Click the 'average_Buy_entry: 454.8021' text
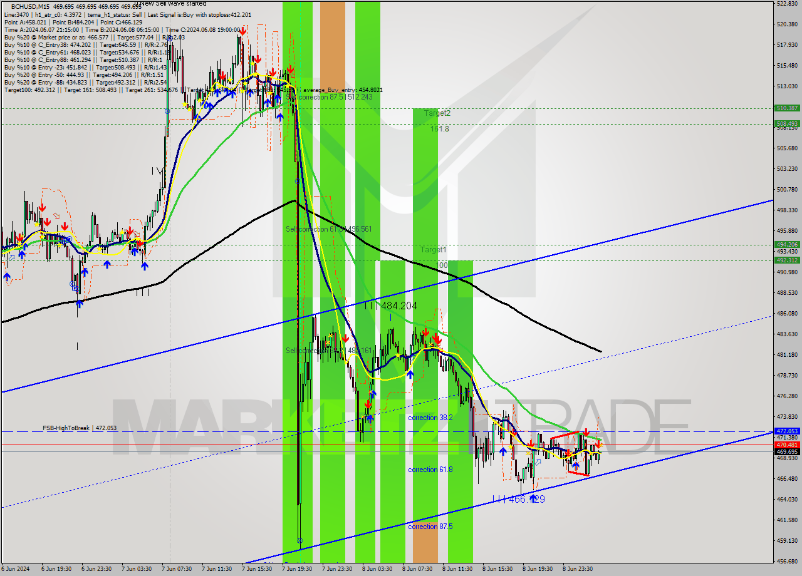802x576 pixels. [343, 90]
